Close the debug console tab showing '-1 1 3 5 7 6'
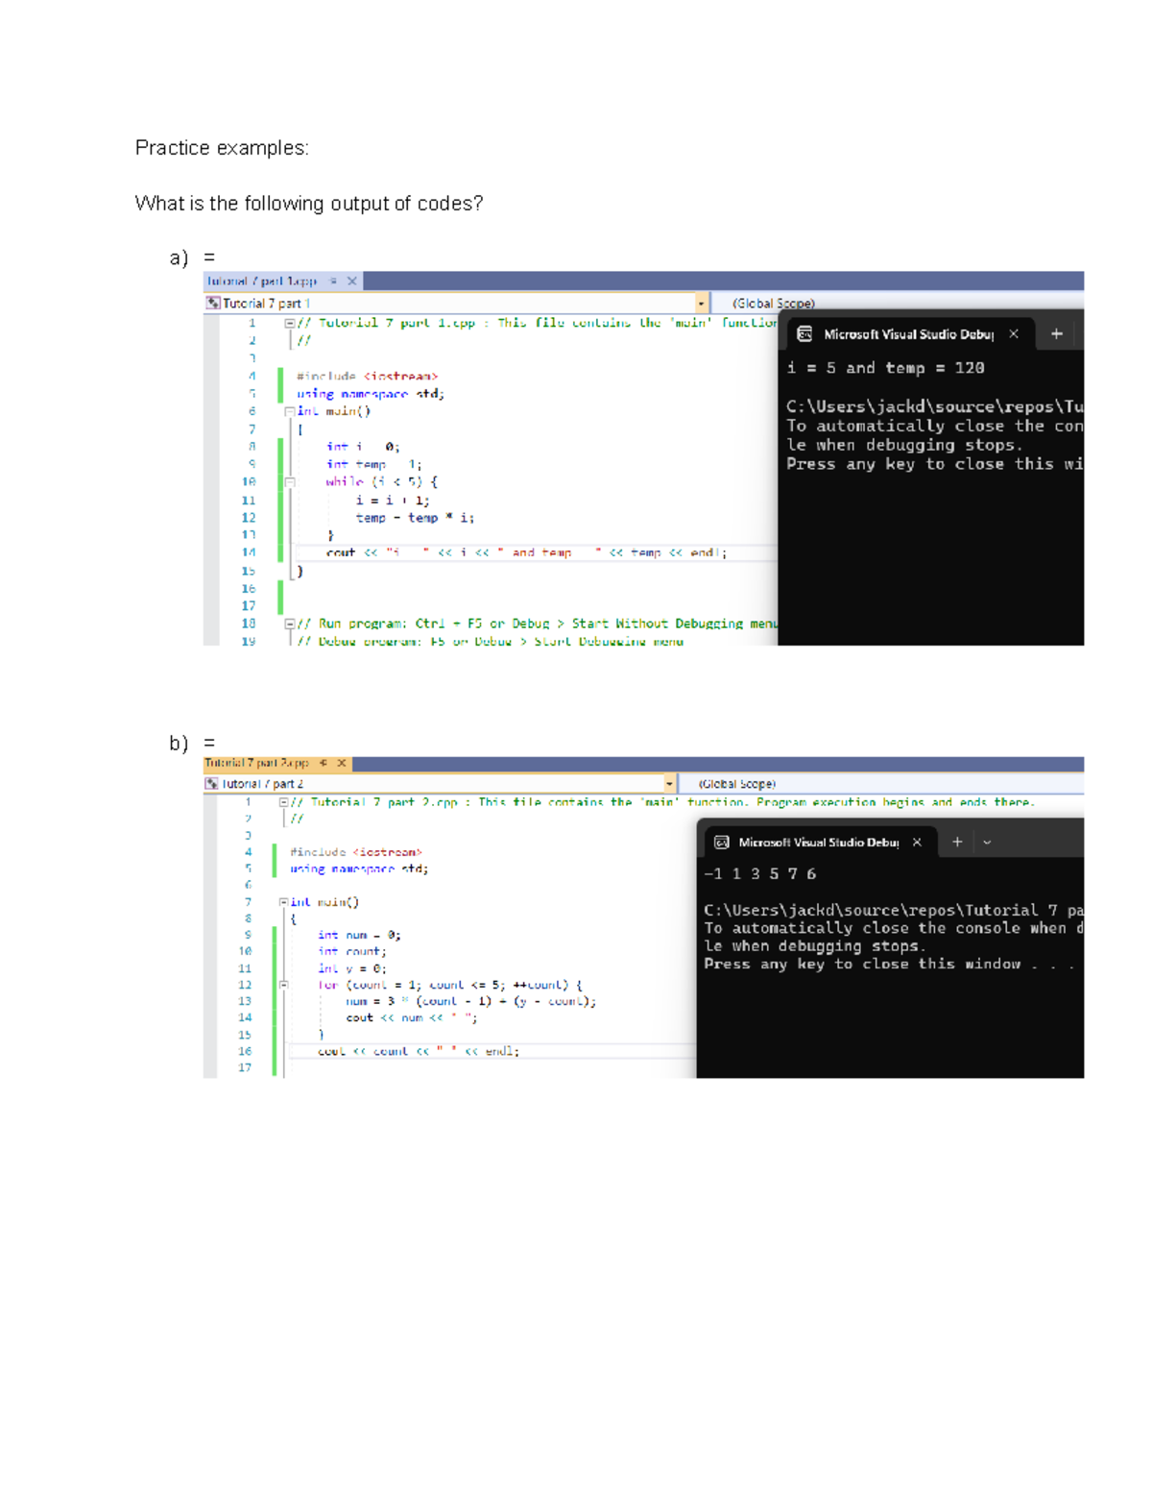This screenshot has height=1492, width=1152. point(917,843)
